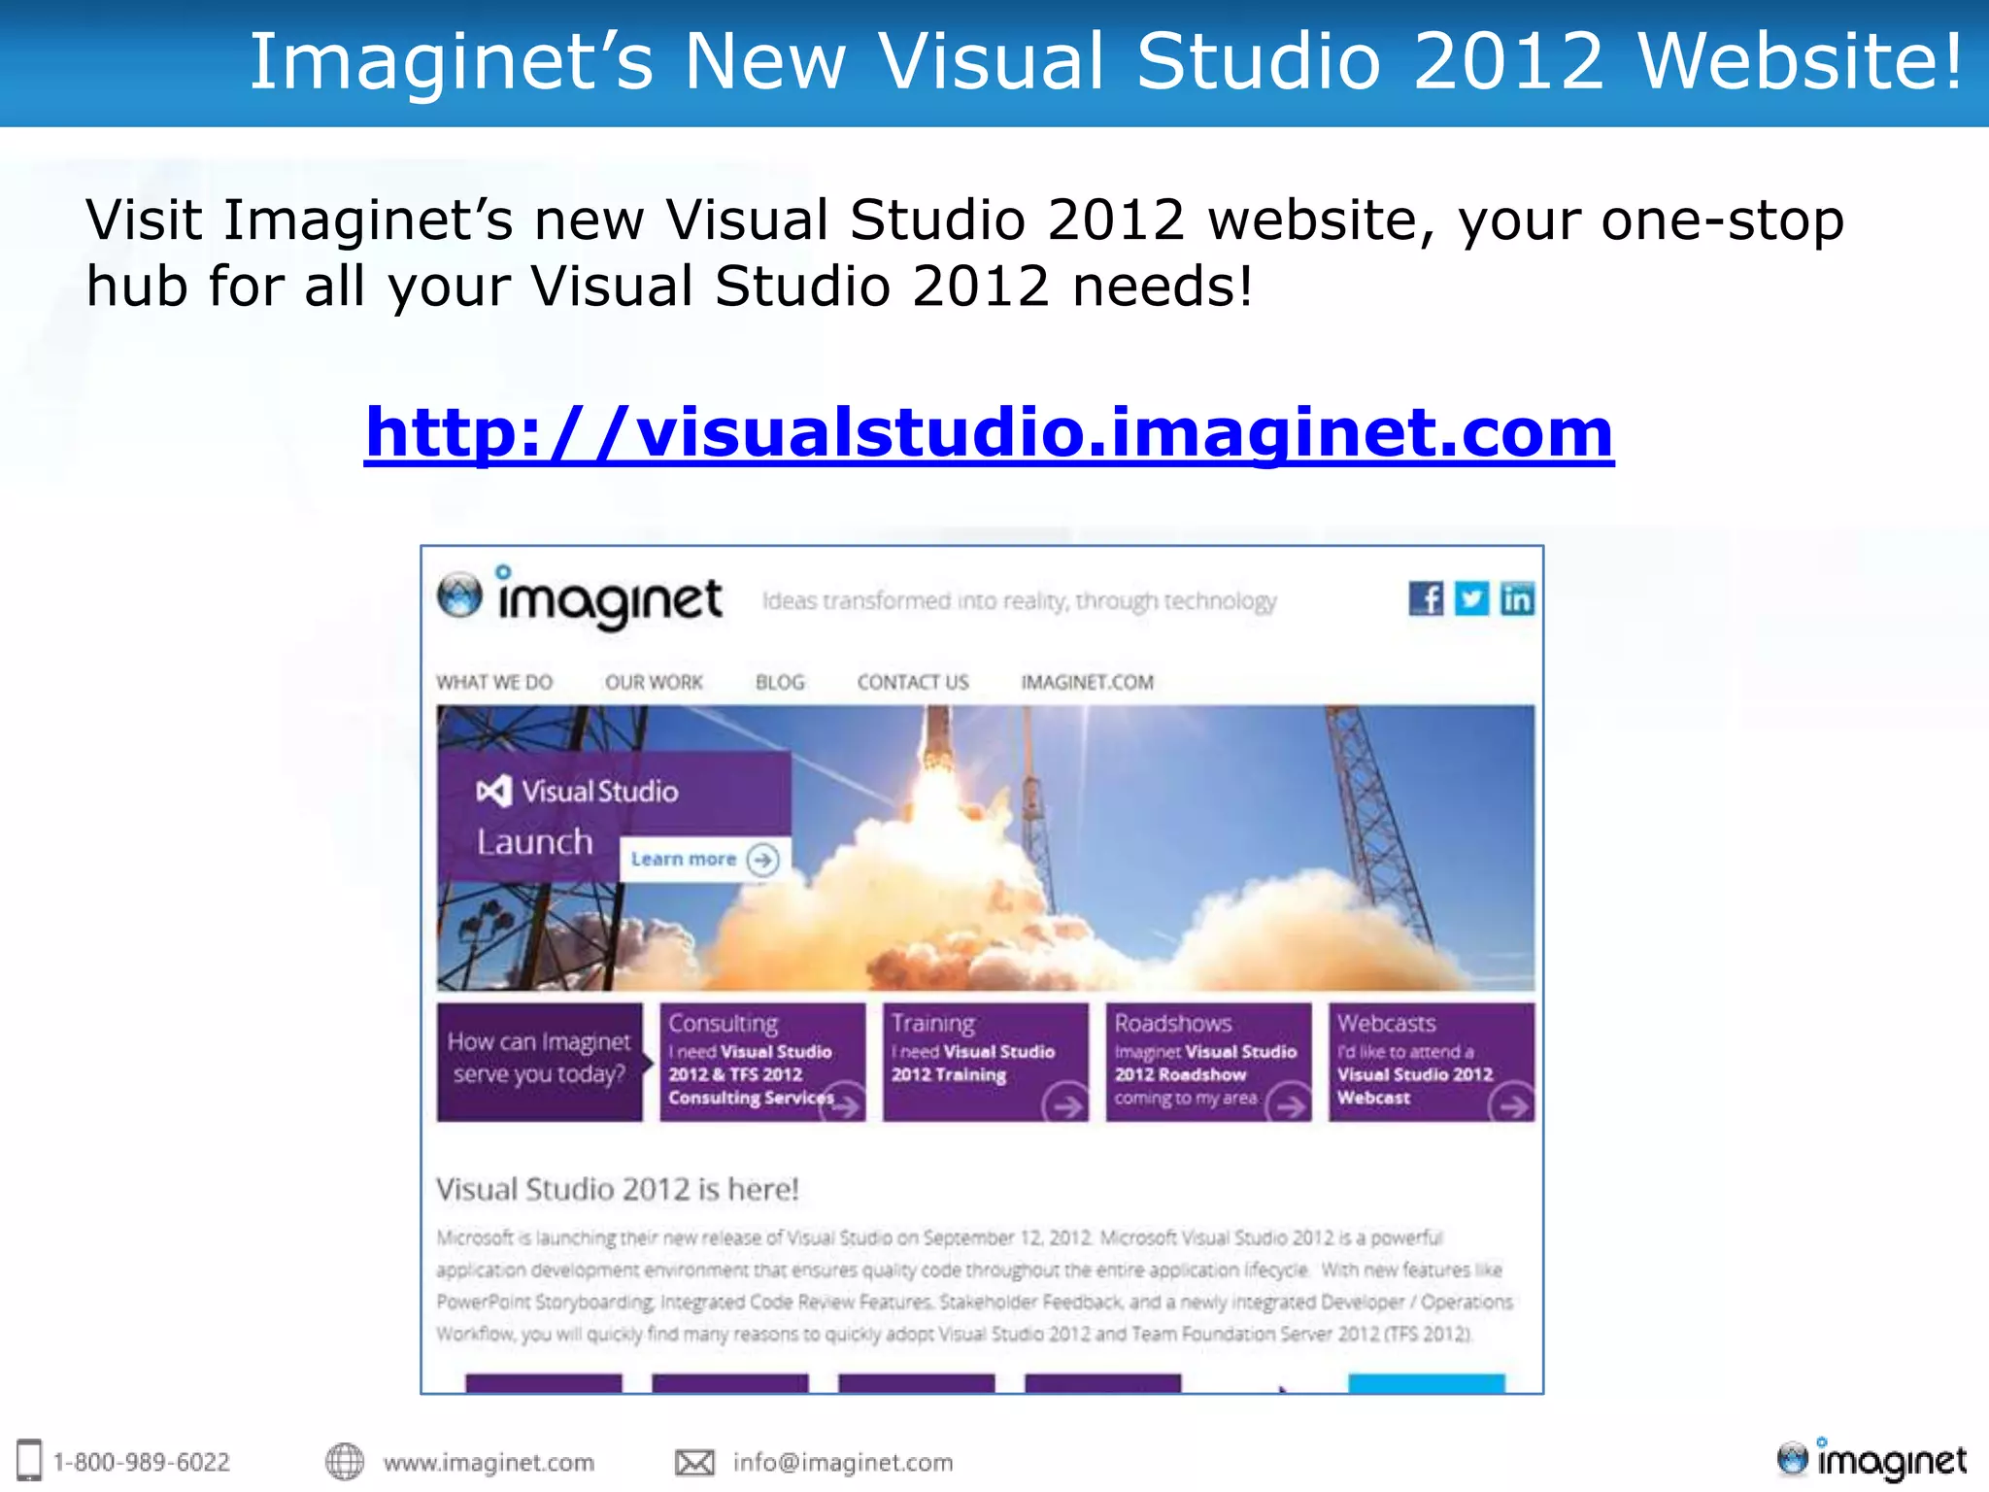1989x1492 pixels.
Task: Click the globe icon in footer
Action: (344, 1461)
